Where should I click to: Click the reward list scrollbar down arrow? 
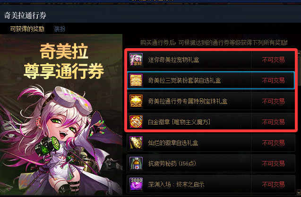coord(299,192)
